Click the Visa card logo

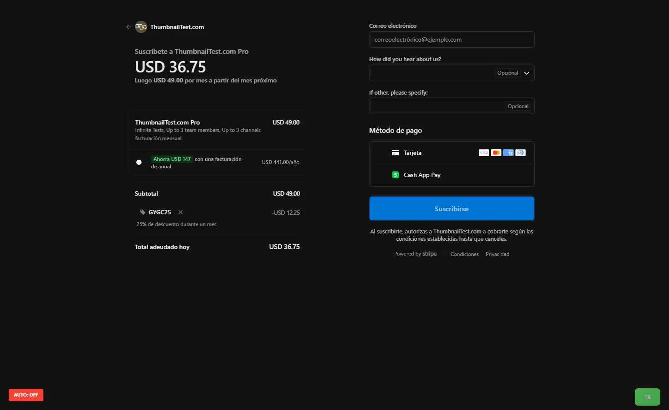(x=484, y=153)
